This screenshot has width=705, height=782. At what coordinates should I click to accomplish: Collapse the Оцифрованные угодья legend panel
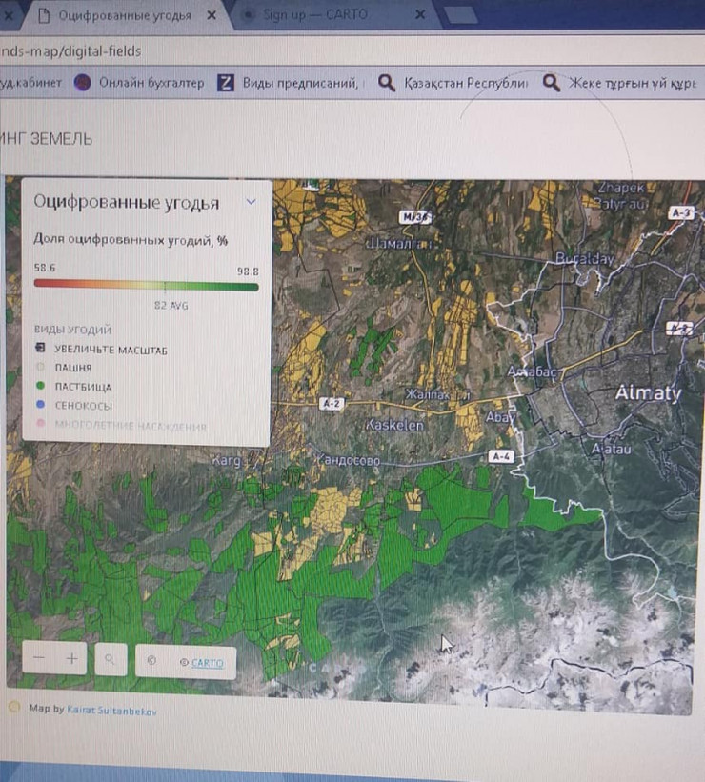pyautogui.click(x=251, y=202)
